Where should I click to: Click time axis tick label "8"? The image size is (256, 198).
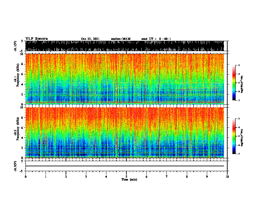coord(187,177)
